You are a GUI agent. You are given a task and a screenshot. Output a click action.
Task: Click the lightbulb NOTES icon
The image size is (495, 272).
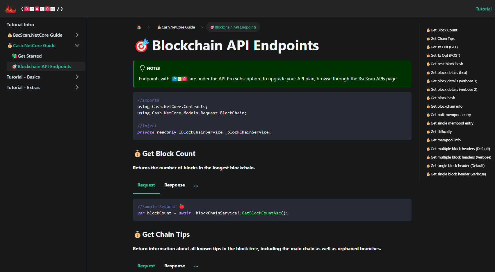click(x=142, y=68)
